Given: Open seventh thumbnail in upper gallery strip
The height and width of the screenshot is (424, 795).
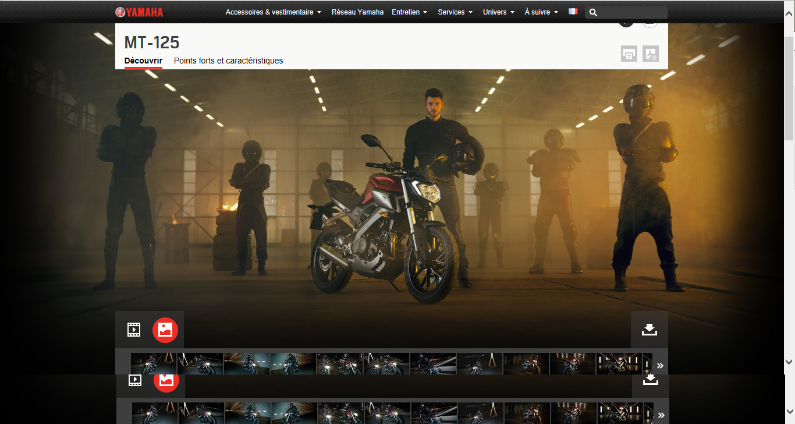Looking at the screenshot, I should coord(433,363).
